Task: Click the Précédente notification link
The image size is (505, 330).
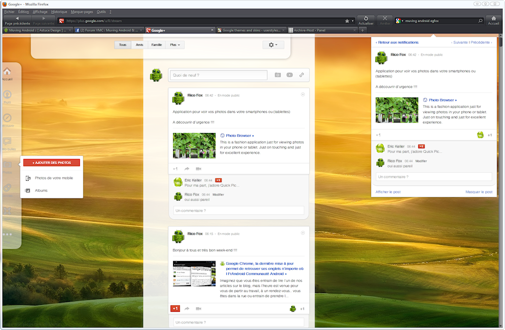Action: [x=480, y=42]
